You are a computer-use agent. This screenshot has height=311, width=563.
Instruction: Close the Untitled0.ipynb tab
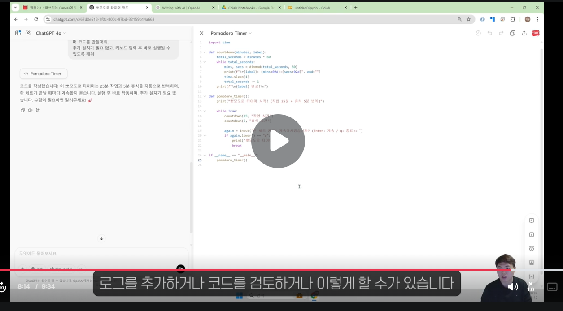point(345,8)
